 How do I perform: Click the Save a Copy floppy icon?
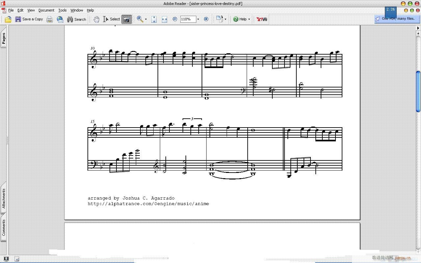tap(18, 19)
